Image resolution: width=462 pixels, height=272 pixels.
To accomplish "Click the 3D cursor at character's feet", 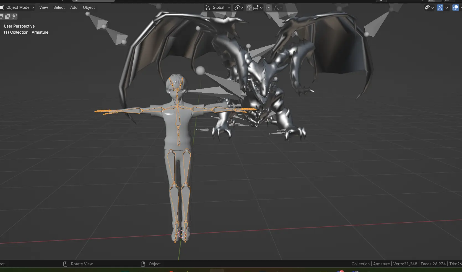I will 182,234.
